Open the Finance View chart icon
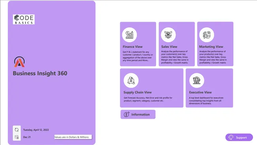The image size is (257, 145). point(129,35)
